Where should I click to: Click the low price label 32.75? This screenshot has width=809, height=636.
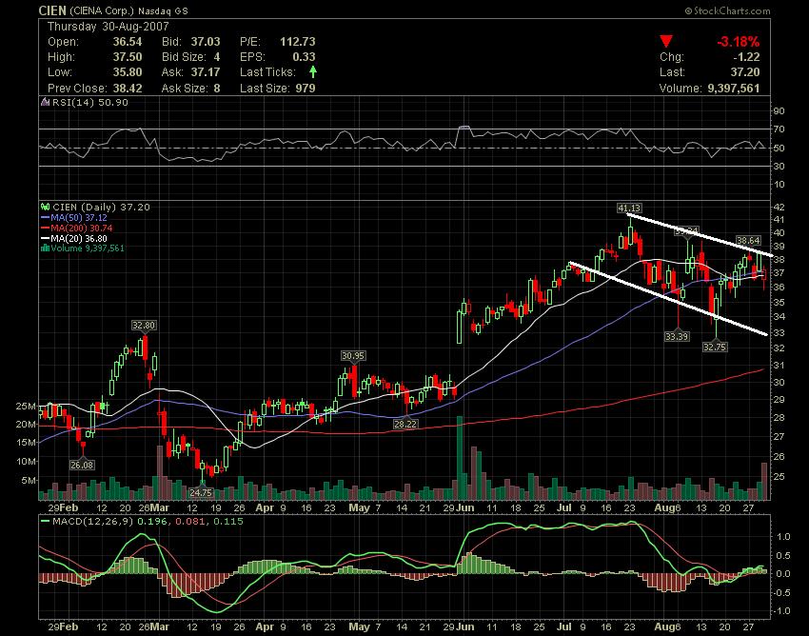[x=715, y=348]
